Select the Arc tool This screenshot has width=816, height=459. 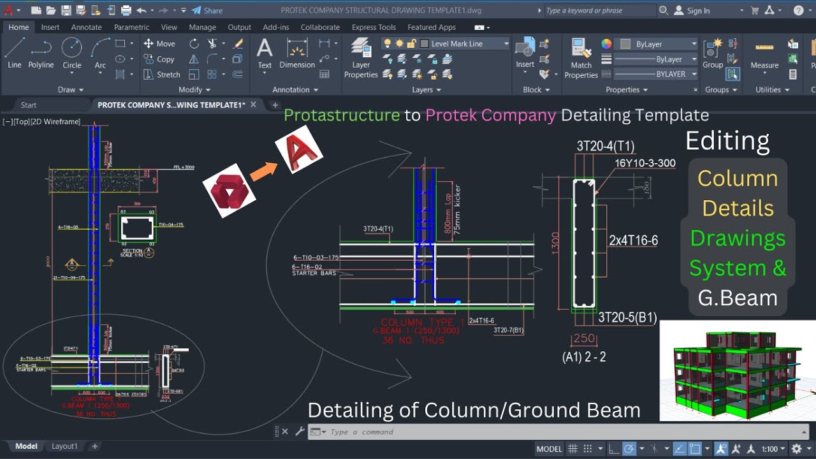tap(100, 54)
